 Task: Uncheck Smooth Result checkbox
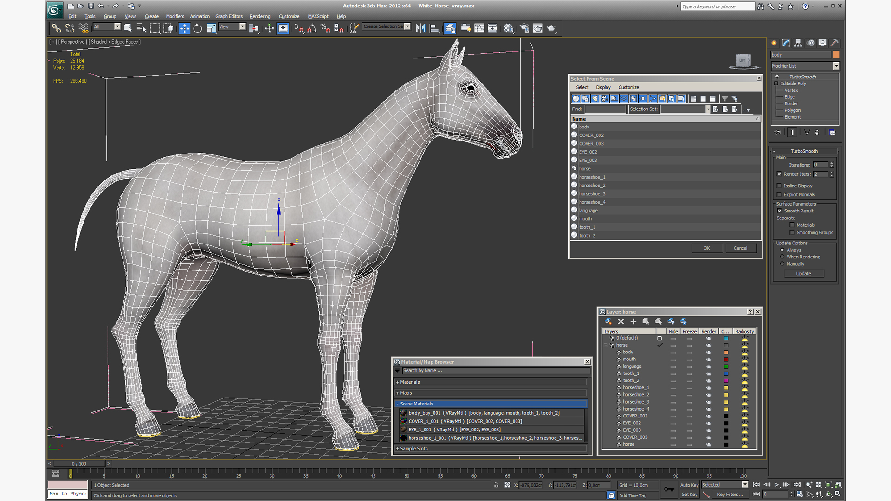tap(780, 211)
